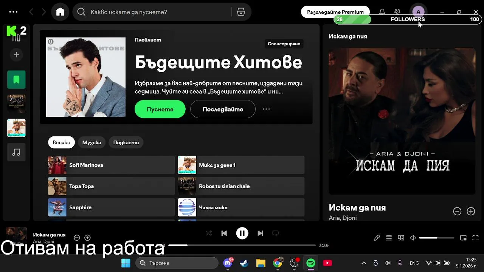Viewport: 484px width, 272px height.
Task: Open more options for the playlist
Action: (266, 109)
